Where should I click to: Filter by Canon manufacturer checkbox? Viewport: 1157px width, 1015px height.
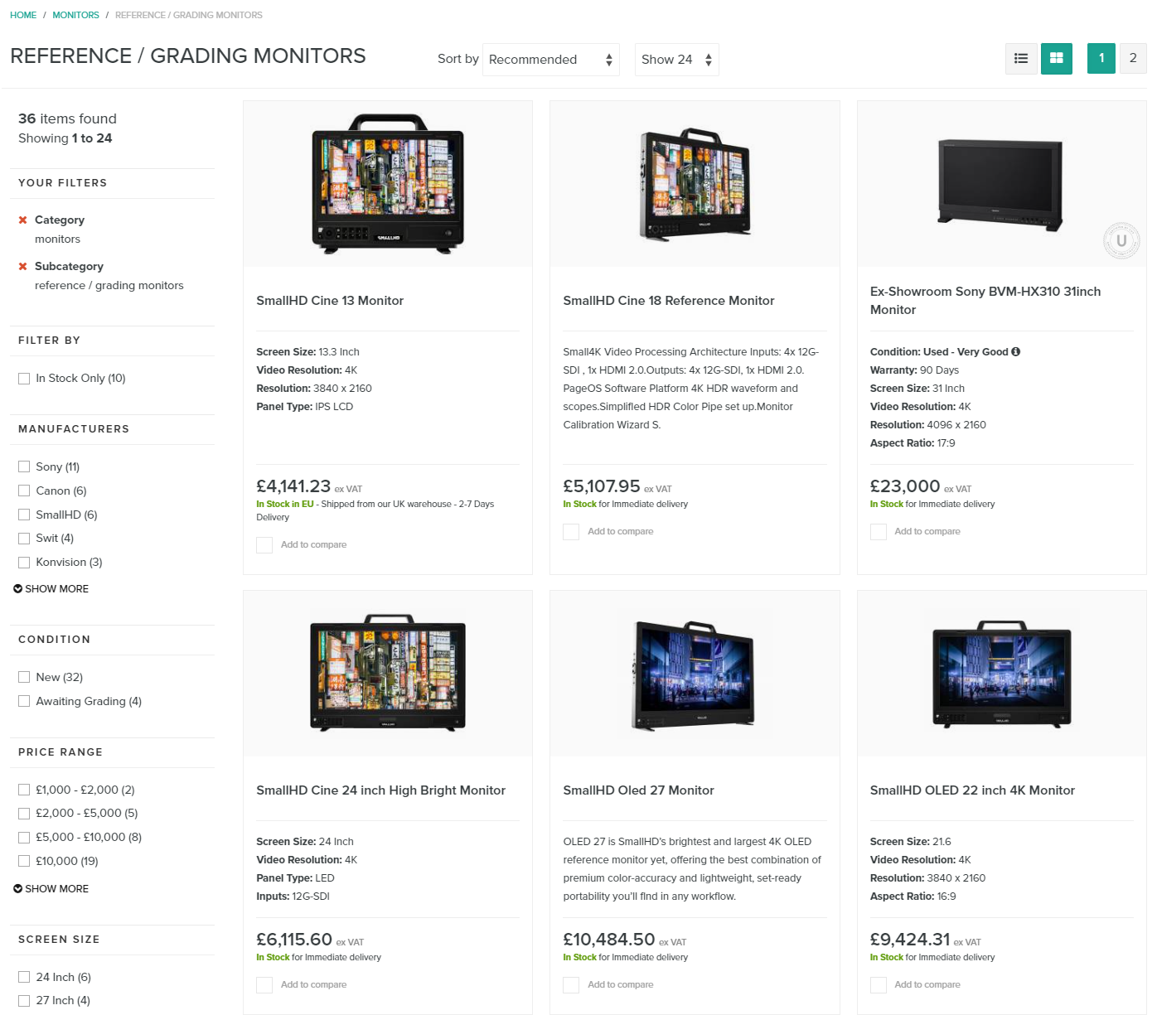[x=24, y=491]
